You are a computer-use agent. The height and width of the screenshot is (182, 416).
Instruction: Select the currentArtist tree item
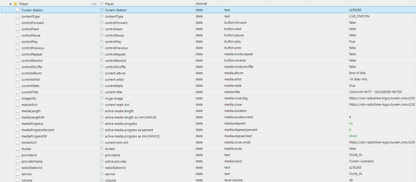(31, 79)
